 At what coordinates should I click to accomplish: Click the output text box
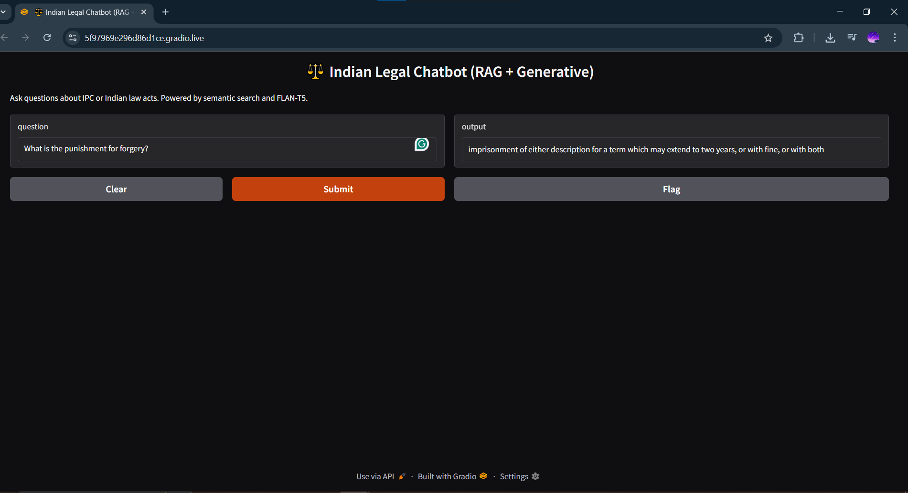[671, 149]
